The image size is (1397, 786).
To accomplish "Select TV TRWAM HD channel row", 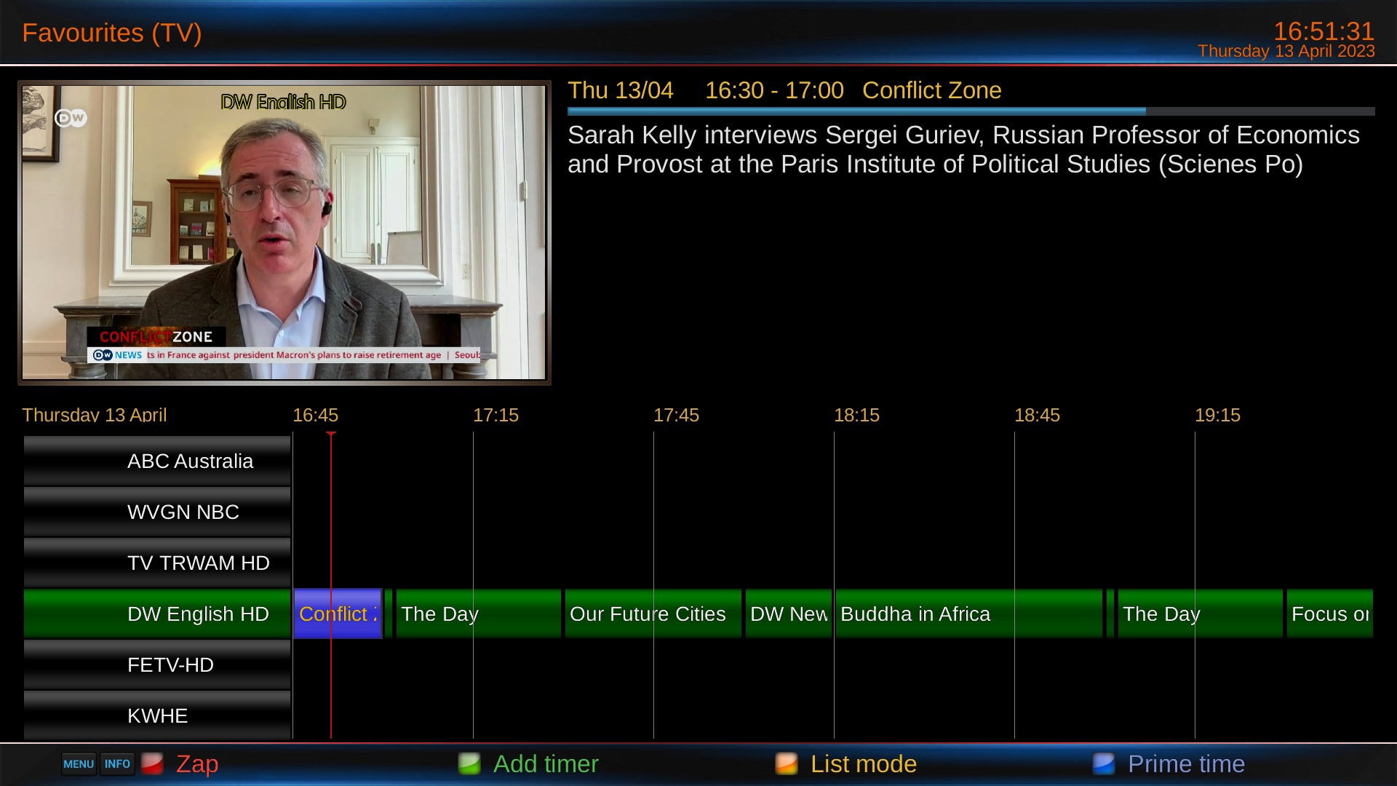I will click(157, 563).
